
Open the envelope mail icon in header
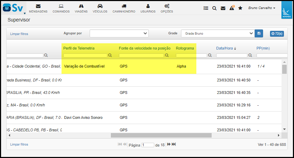click(x=223, y=8)
